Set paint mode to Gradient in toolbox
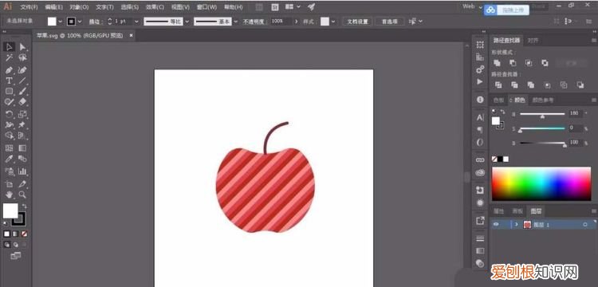Image resolution: width=598 pixels, height=287 pixels. tap(15, 234)
